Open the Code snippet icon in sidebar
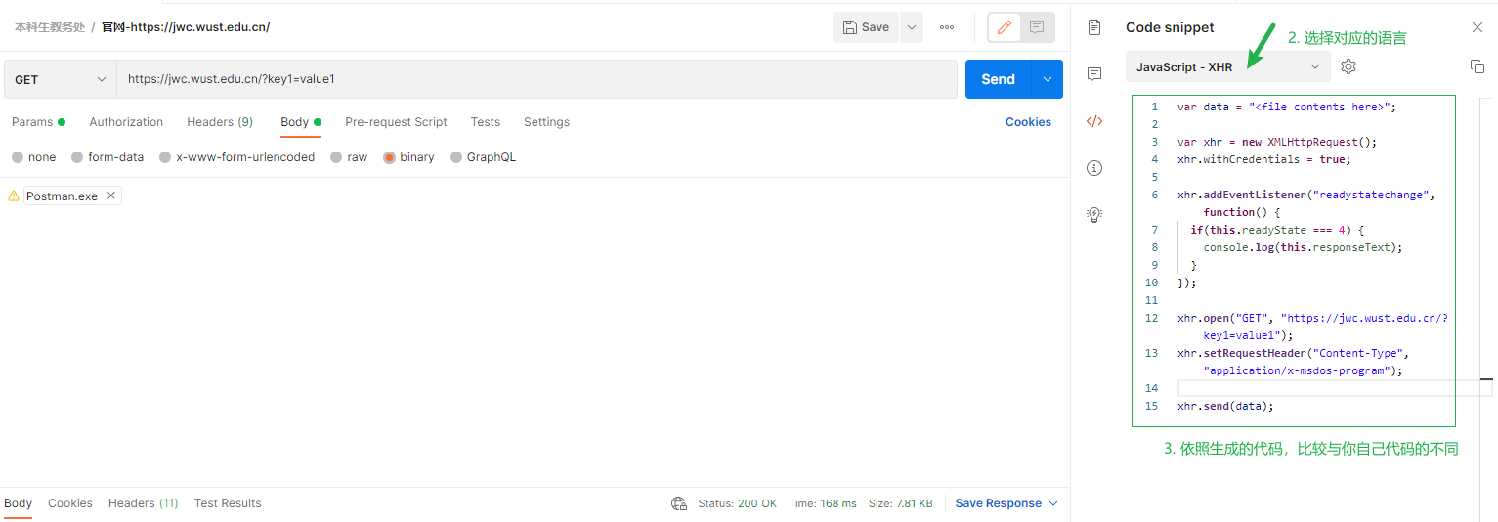This screenshot has width=1498, height=522. click(x=1094, y=121)
